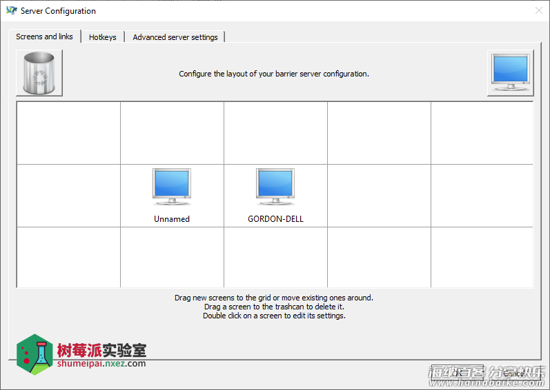Image resolution: width=550 pixels, height=390 pixels.
Task: Switch to the Screens and links tab
Action: [x=45, y=37]
